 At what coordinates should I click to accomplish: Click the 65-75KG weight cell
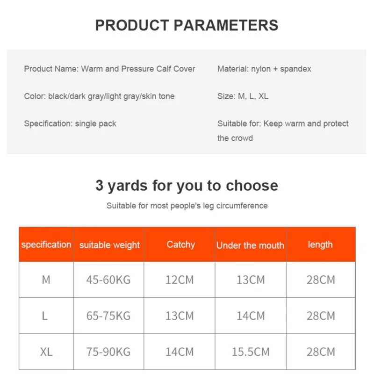(x=108, y=316)
